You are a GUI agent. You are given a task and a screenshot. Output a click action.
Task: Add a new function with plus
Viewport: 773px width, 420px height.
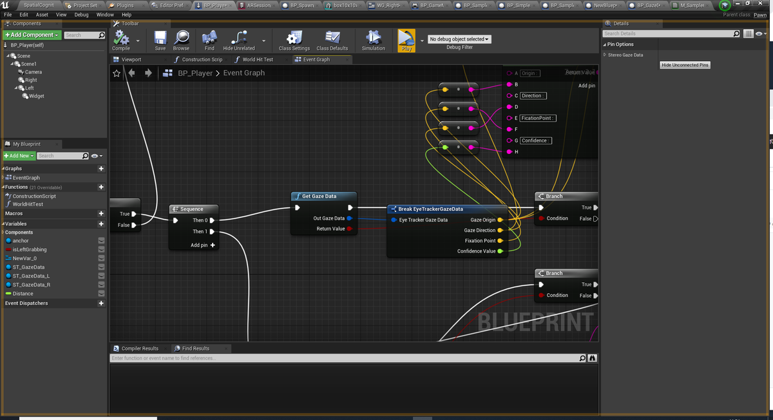(x=101, y=187)
